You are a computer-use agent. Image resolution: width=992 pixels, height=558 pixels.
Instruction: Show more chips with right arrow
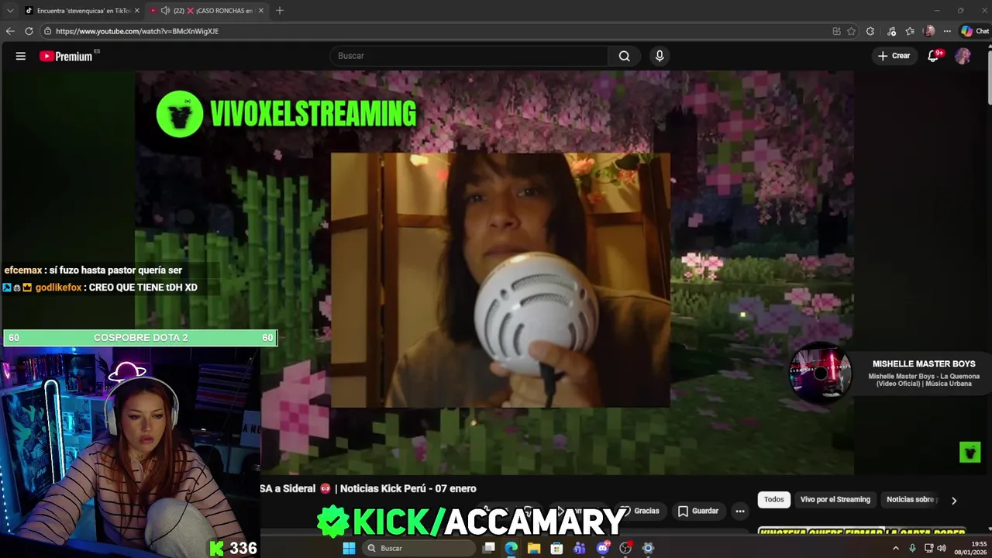click(x=954, y=501)
